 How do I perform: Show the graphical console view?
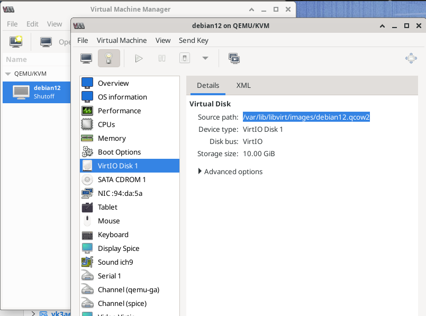point(86,58)
